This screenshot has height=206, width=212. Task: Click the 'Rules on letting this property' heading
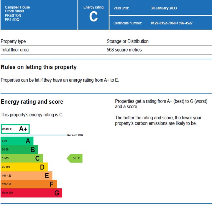[x=39, y=67]
